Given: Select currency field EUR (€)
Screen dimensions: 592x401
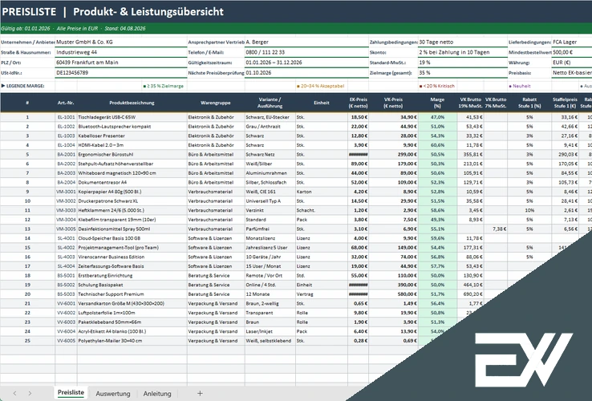Looking at the screenshot, I should pyautogui.click(x=572, y=63).
